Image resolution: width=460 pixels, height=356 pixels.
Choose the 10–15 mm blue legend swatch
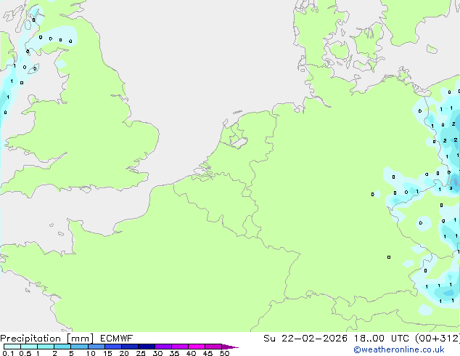click(x=96, y=347)
